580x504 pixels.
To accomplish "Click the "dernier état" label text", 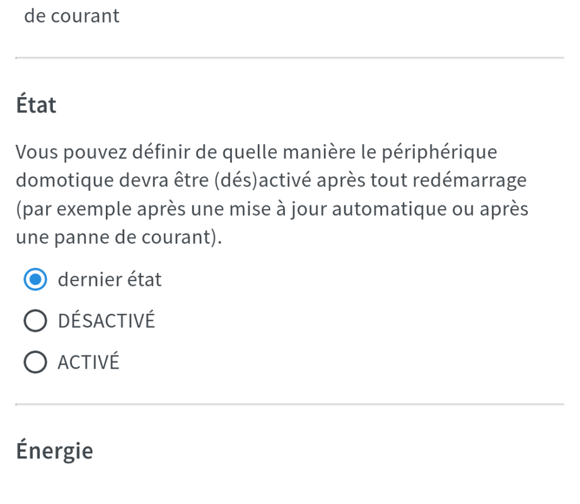I will coord(110,280).
